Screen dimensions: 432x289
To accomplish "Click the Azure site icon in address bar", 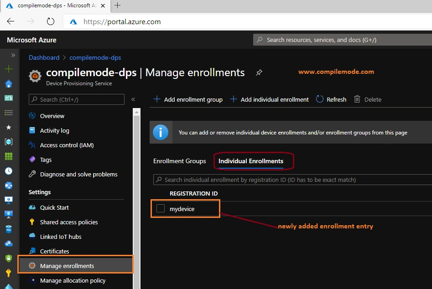I will tap(73, 22).
